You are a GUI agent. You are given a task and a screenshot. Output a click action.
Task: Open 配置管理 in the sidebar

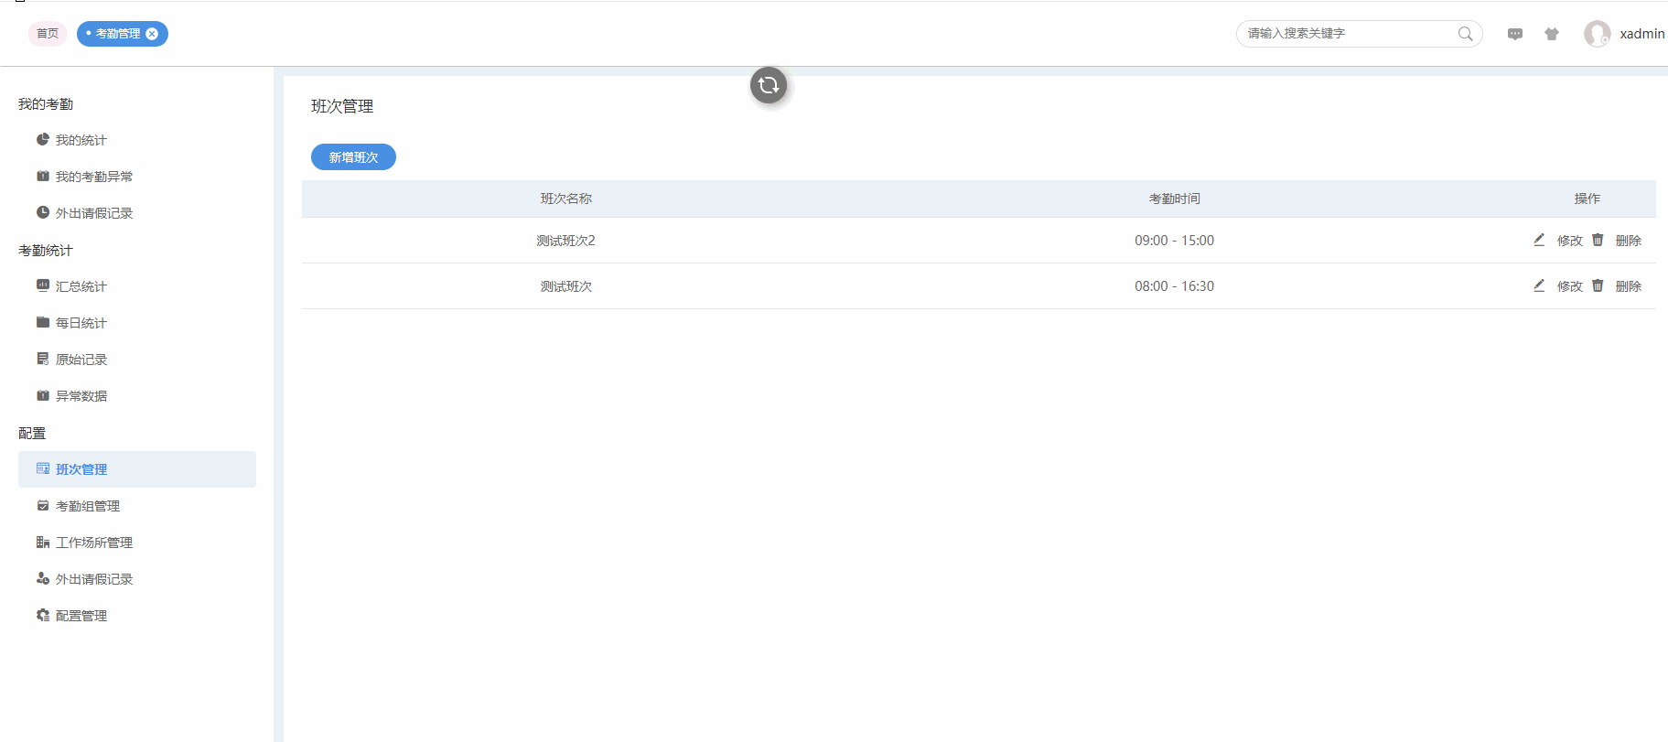click(x=137, y=616)
